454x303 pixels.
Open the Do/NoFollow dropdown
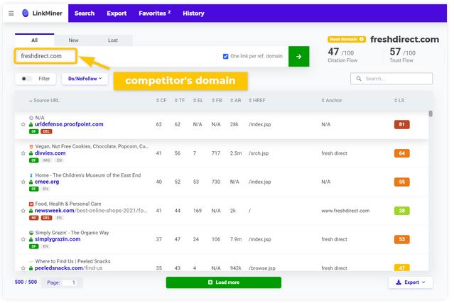(85, 79)
